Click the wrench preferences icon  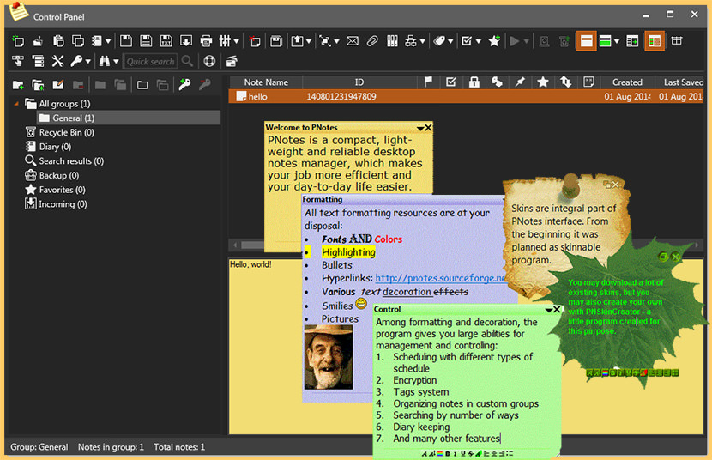pos(57,61)
